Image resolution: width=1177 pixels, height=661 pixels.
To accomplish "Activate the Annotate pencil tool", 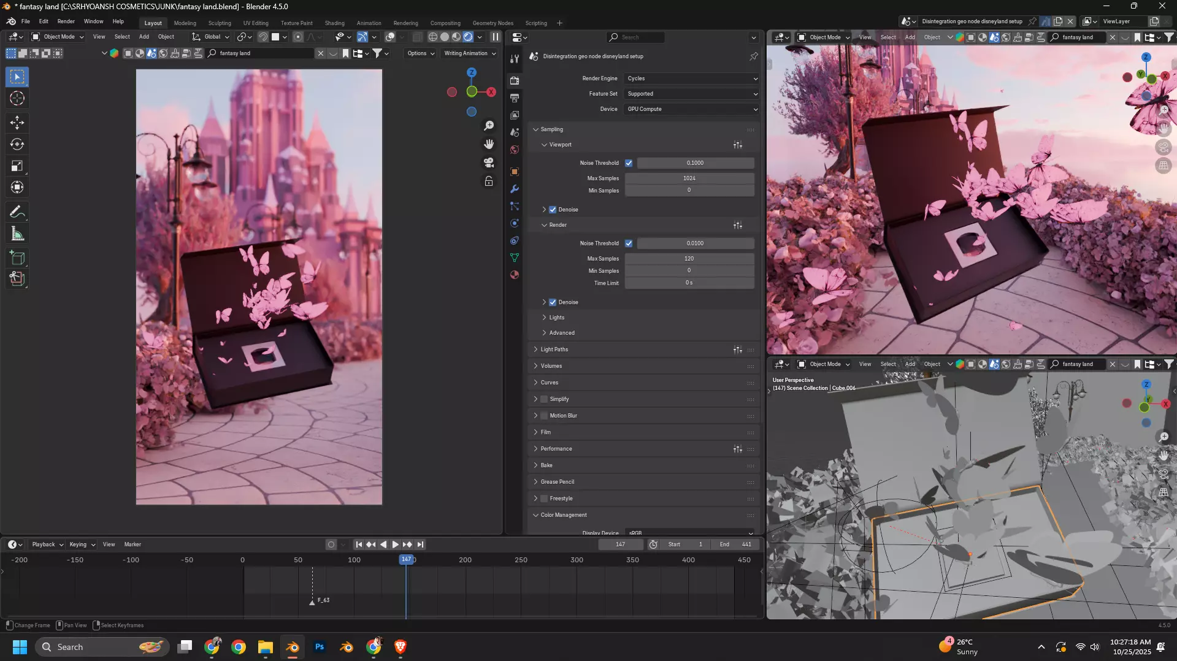I will [x=17, y=212].
